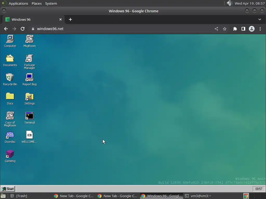The height and width of the screenshot is (199, 266).
Task: Share this page via share icon
Action: 216,29
